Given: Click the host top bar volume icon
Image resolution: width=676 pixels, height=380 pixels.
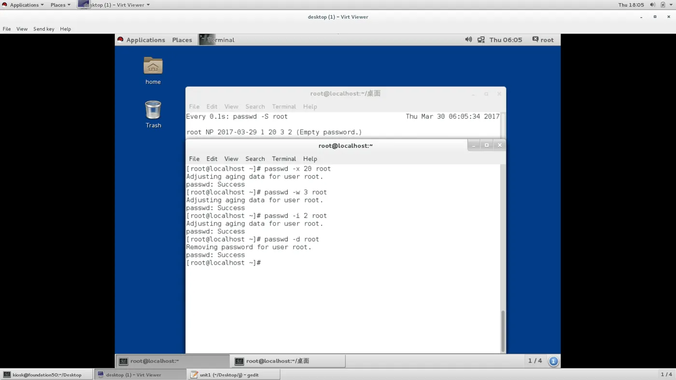Looking at the screenshot, I should pos(652,5).
